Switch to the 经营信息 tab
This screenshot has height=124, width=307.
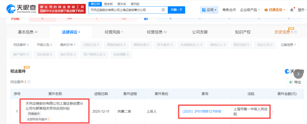coord(157,32)
